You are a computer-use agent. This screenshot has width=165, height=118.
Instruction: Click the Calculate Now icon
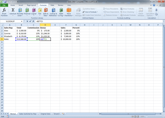[156, 10]
